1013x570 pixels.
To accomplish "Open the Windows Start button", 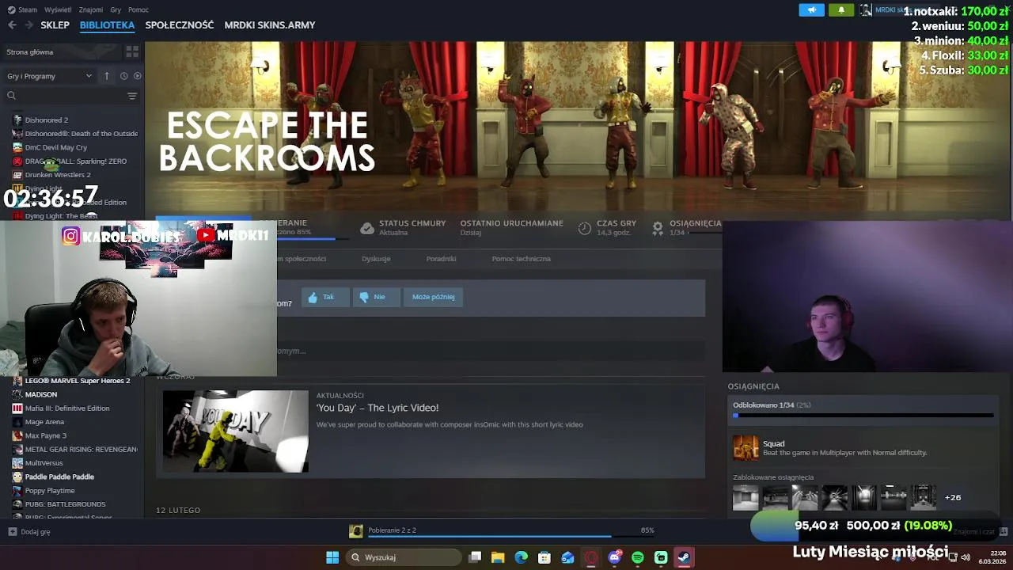I will point(332,557).
